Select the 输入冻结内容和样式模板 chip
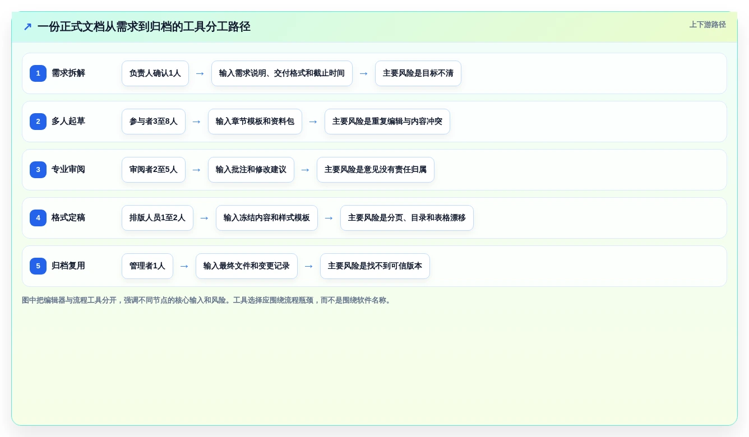The image size is (749, 437). (267, 218)
